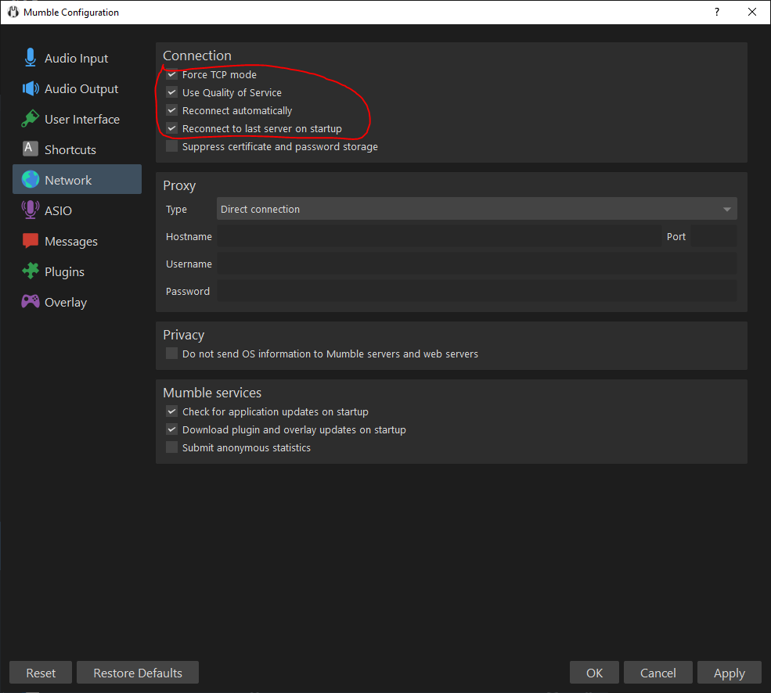Click the OK button
The image size is (771, 693).
[594, 673]
